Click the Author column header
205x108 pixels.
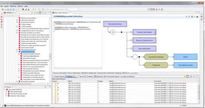point(131,81)
